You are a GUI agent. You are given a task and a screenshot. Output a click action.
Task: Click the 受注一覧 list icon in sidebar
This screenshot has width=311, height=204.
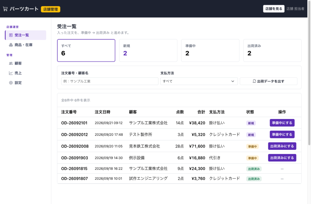tap(11, 35)
